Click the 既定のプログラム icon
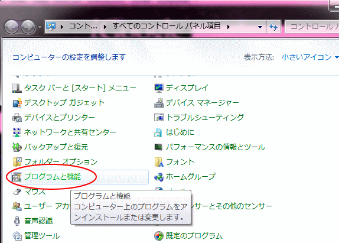This screenshot has height=243, width=339. [159, 236]
